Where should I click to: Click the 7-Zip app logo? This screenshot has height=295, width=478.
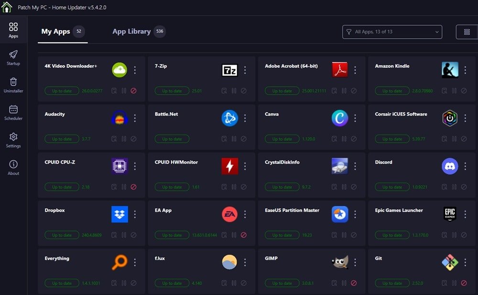pyautogui.click(x=229, y=70)
